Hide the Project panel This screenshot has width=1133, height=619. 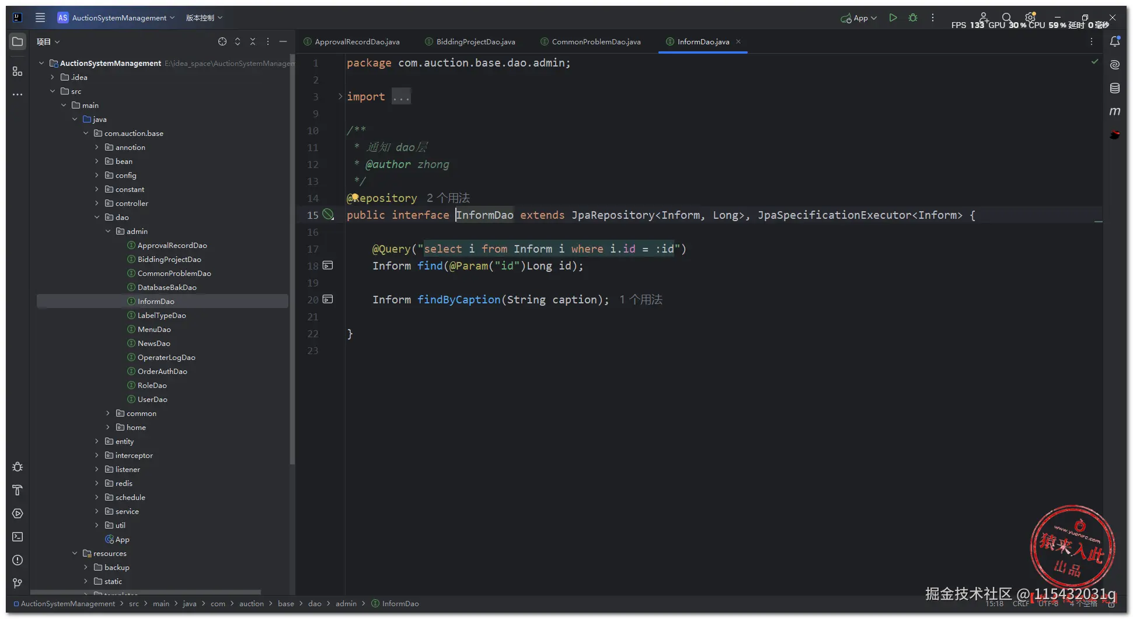click(283, 41)
